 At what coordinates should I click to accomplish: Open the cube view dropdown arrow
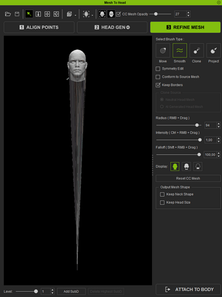(x=75, y=15)
